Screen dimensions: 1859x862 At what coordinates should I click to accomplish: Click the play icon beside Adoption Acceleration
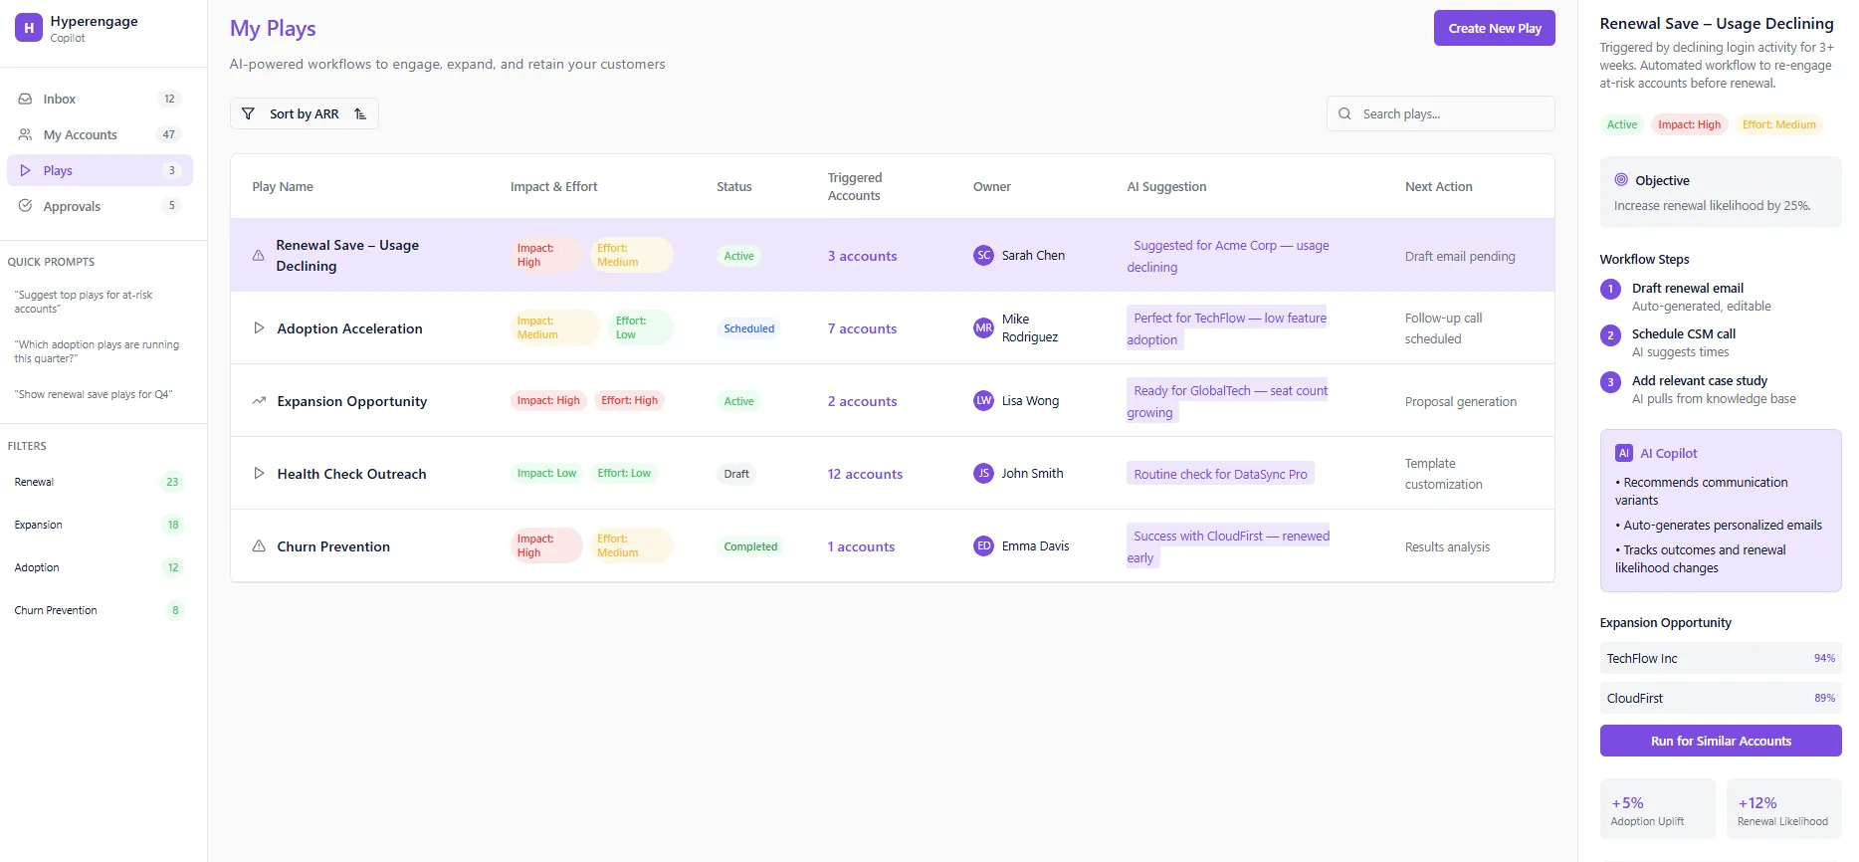[259, 328]
